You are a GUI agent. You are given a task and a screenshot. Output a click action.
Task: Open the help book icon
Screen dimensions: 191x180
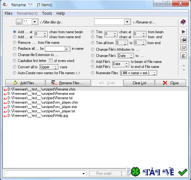(x=183, y=22)
